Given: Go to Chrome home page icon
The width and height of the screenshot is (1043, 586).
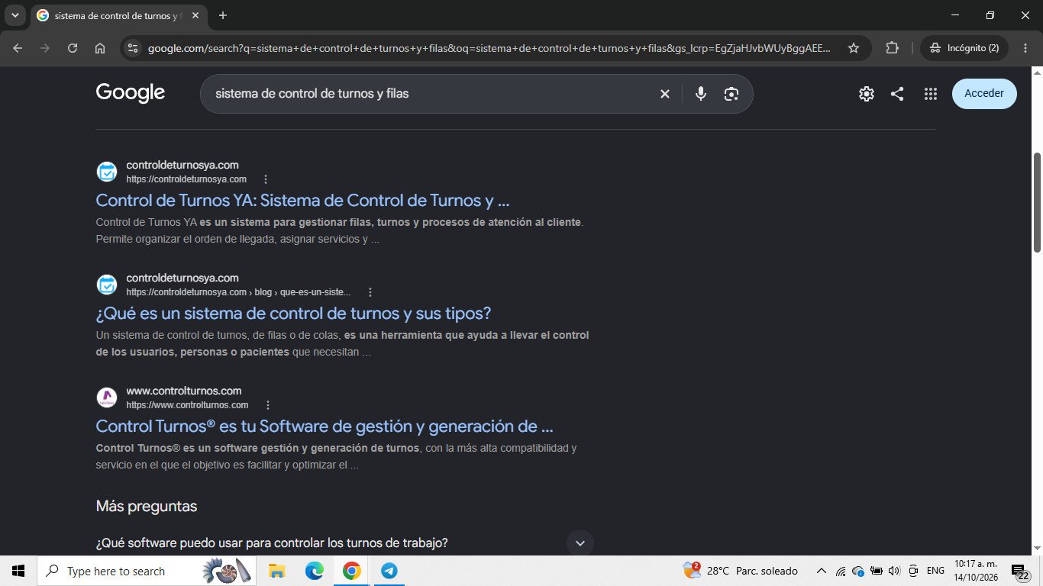Looking at the screenshot, I should [100, 48].
